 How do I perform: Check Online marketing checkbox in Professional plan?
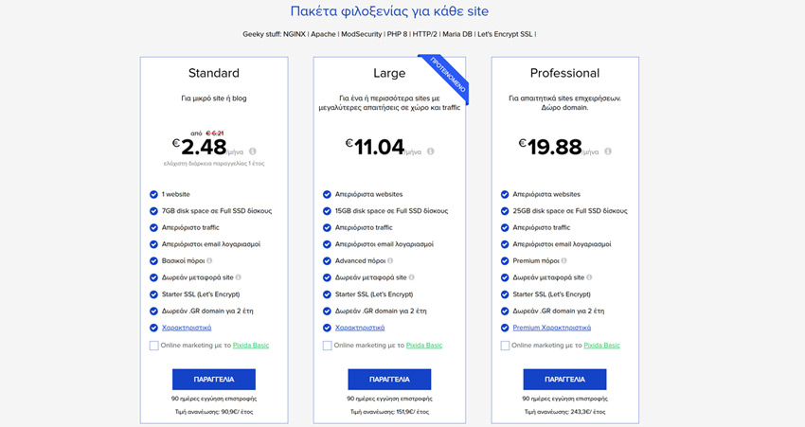505,346
